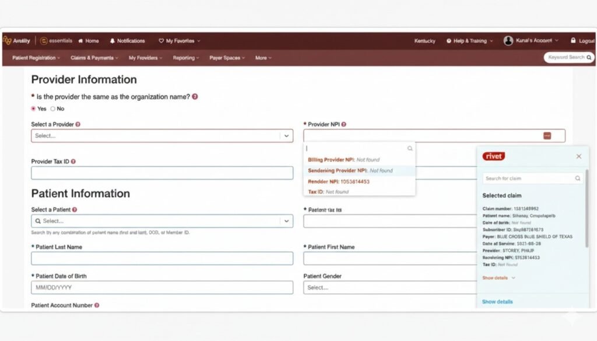The image size is (597, 341).
Task: Open Notifications bell icon
Action: (x=113, y=41)
